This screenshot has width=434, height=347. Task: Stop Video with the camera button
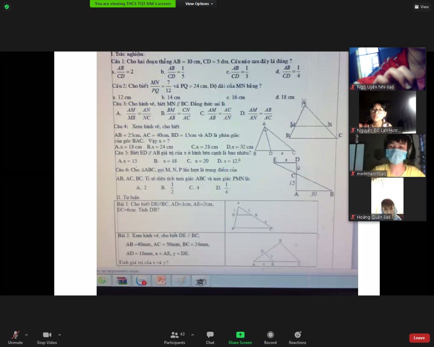(47, 338)
